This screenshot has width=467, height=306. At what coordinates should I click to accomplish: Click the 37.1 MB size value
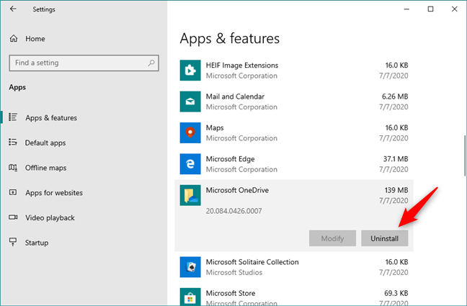pyautogui.click(x=396, y=159)
